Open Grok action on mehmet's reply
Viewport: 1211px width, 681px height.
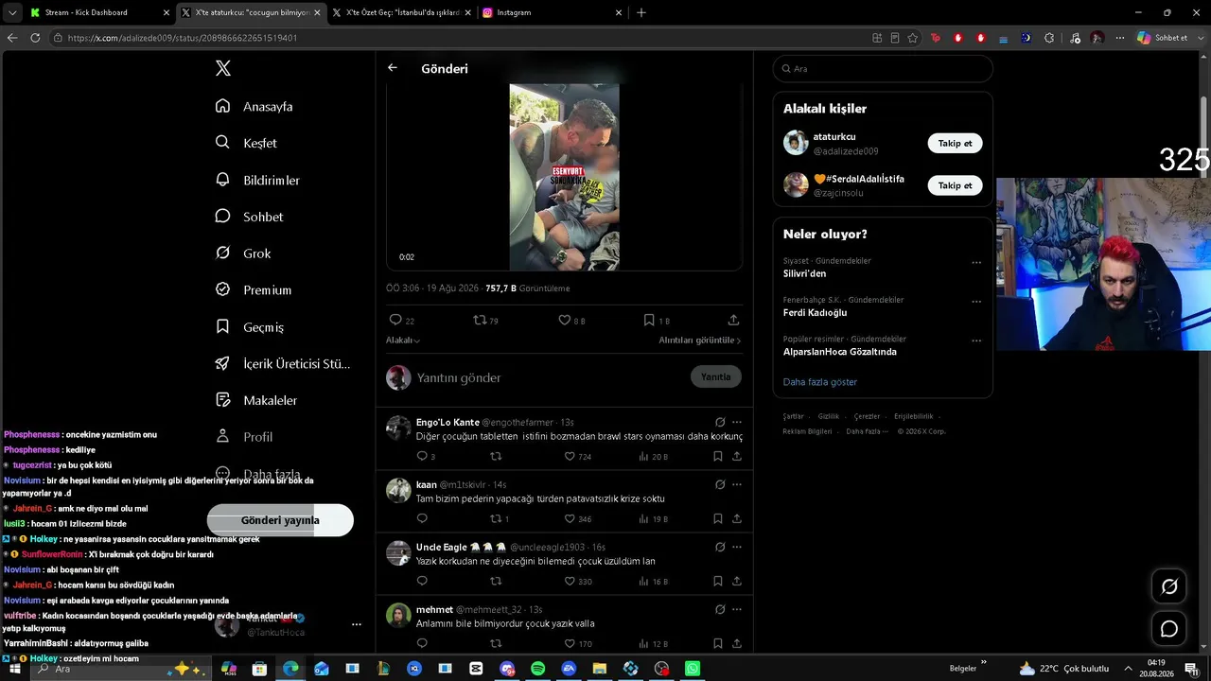pos(720,610)
